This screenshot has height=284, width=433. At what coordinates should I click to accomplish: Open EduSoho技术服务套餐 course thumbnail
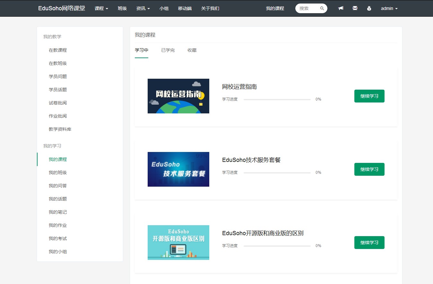[178, 169]
